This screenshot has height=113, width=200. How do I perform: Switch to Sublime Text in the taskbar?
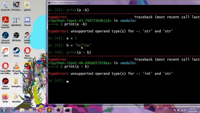pyautogui.click(x=49, y=110)
